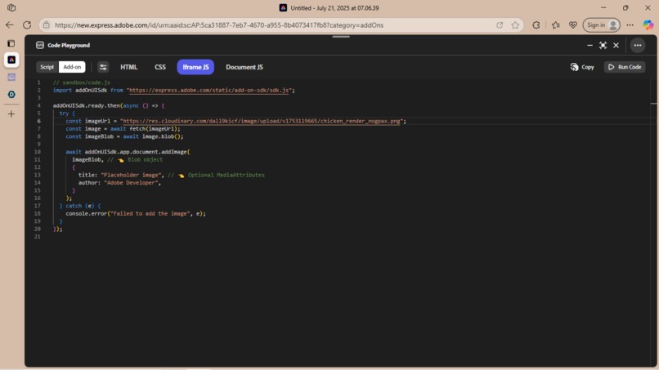This screenshot has width=659, height=370.
Task: Open browser extensions icon
Action: click(536, 25)
